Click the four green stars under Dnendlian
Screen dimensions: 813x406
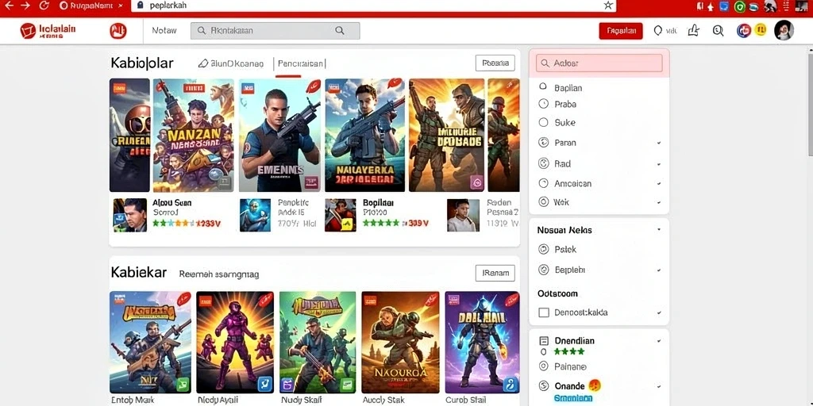pos(568,351)
